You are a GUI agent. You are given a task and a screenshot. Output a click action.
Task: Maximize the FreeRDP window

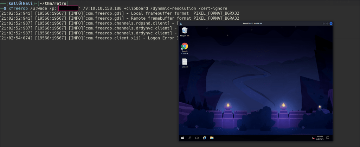pyautogui.click(x=327, y=23)
